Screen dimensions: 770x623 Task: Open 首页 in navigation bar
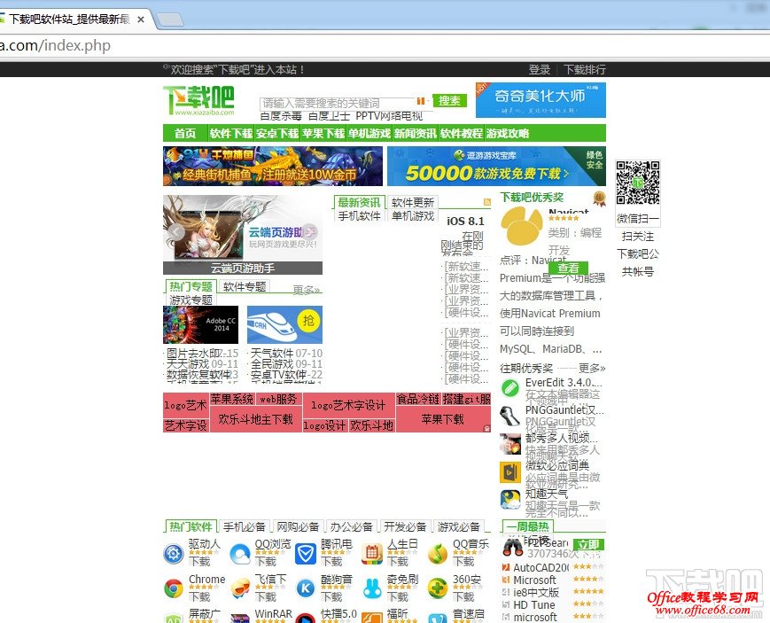(185, 133)
